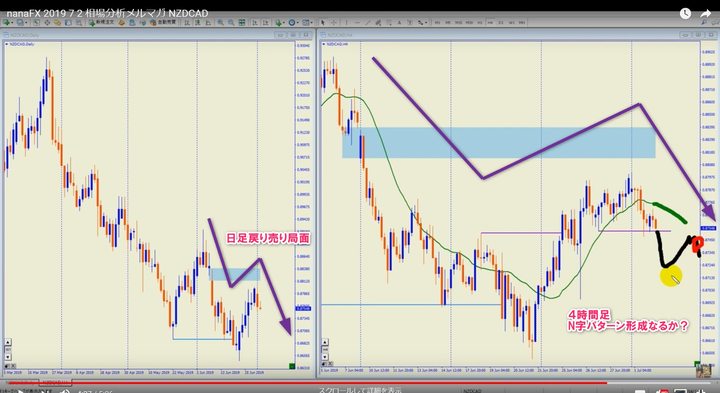Select the crosshair tool
720x393 pixels.
tap(334, 23)
